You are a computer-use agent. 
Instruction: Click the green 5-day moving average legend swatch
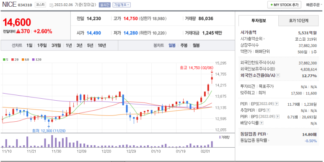point(4,60)
